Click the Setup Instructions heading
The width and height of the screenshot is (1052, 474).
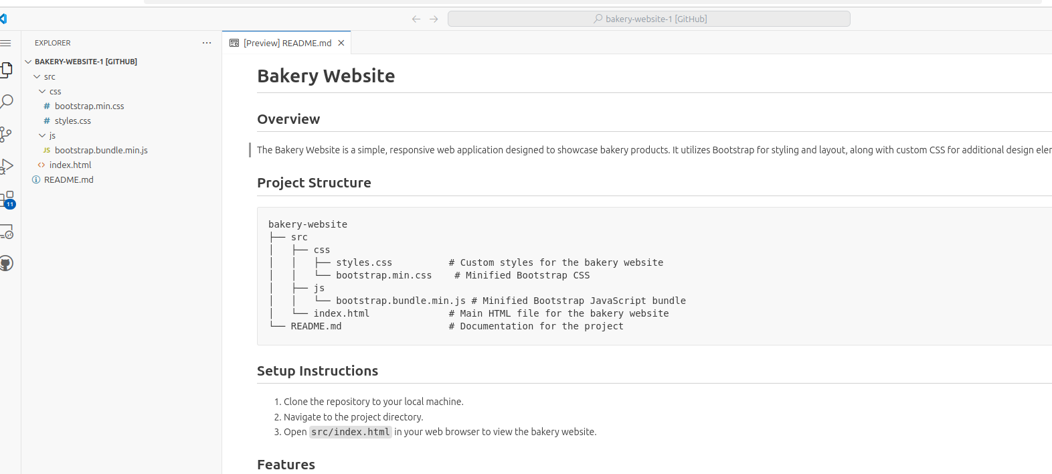tap(317, 371)
